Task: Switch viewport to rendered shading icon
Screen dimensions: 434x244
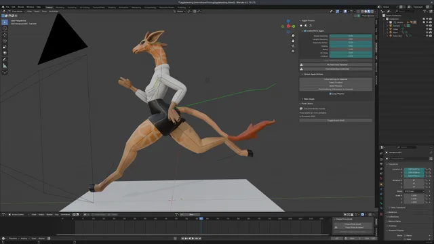Action: tap(372, 12)
